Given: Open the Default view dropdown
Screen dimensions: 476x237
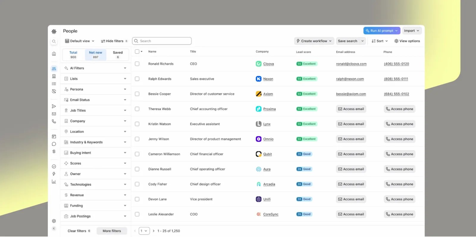Looking at the screenshot, I should point(80,41).
